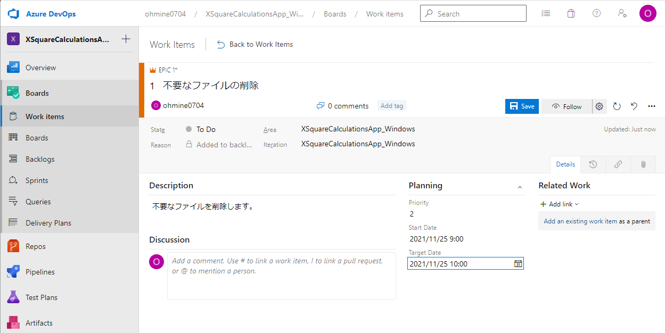Image resolution: width=665 pixels, height=333 pixels.
Task: Click the Discussion user avatar
Action: (x=157, y=262)
